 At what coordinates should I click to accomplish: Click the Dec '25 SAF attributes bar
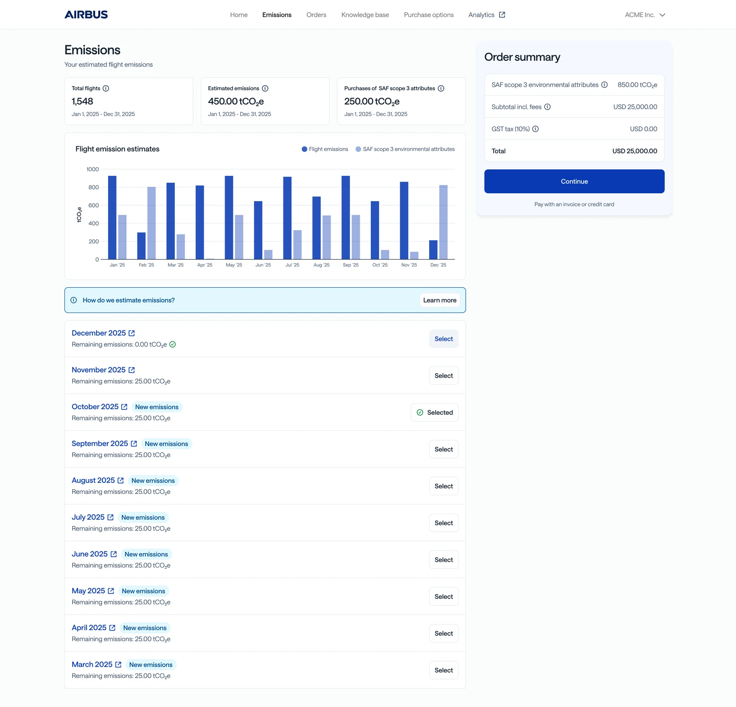(x=443, y=222)
